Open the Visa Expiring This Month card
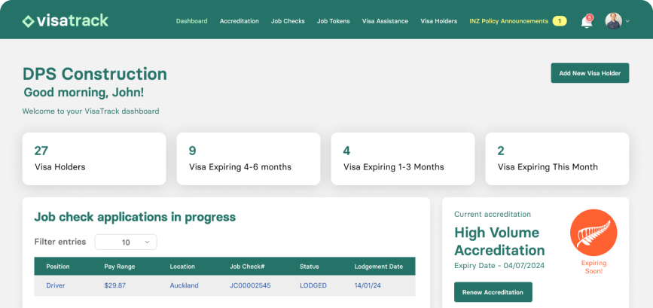This screenshot has height=308, width=653. point(557,159)
